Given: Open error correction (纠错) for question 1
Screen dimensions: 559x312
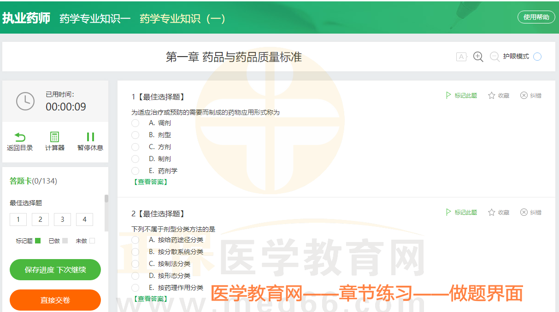Looking at the screenshot, I should pyautogui.click(x=524, y=95).
